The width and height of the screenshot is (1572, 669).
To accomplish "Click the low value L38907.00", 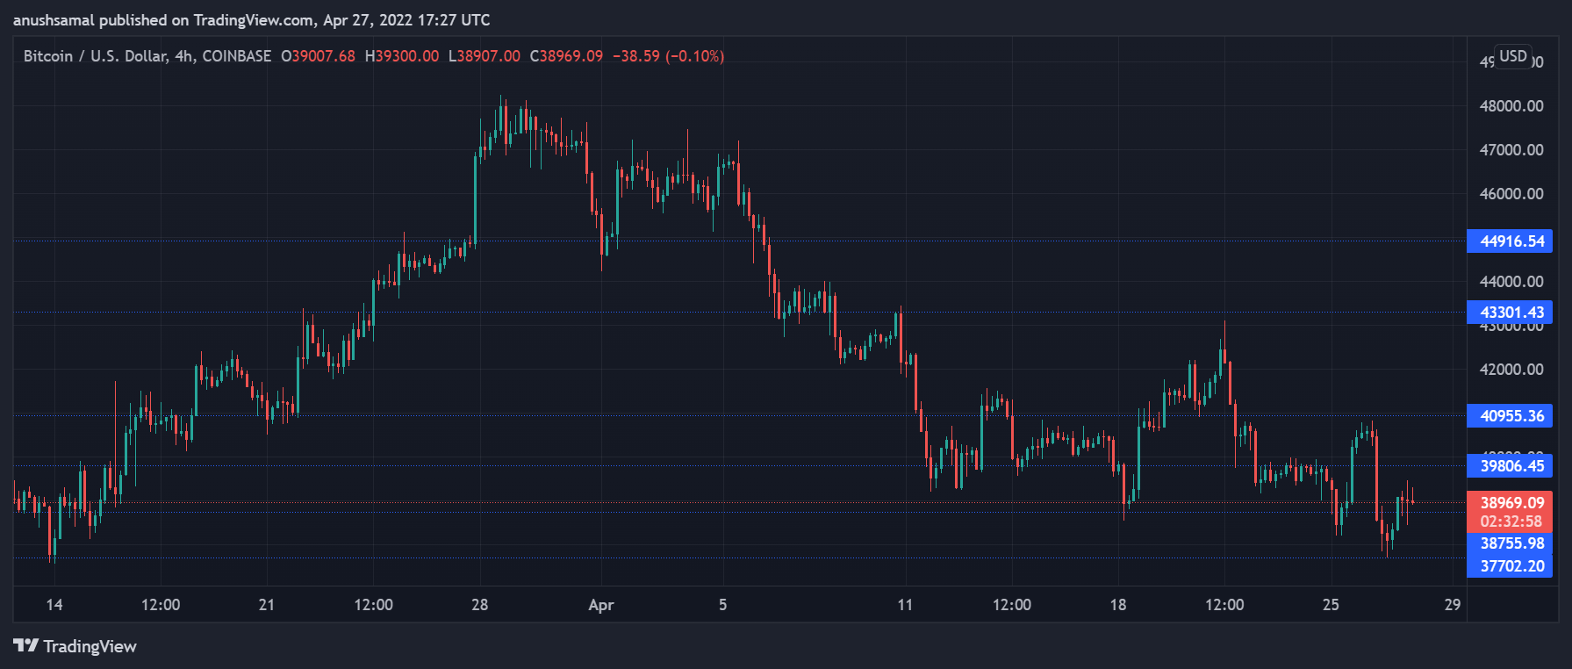I will (x=485, y=56).
